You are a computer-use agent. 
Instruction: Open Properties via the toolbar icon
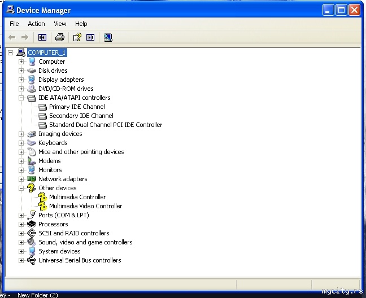(77, 37)
